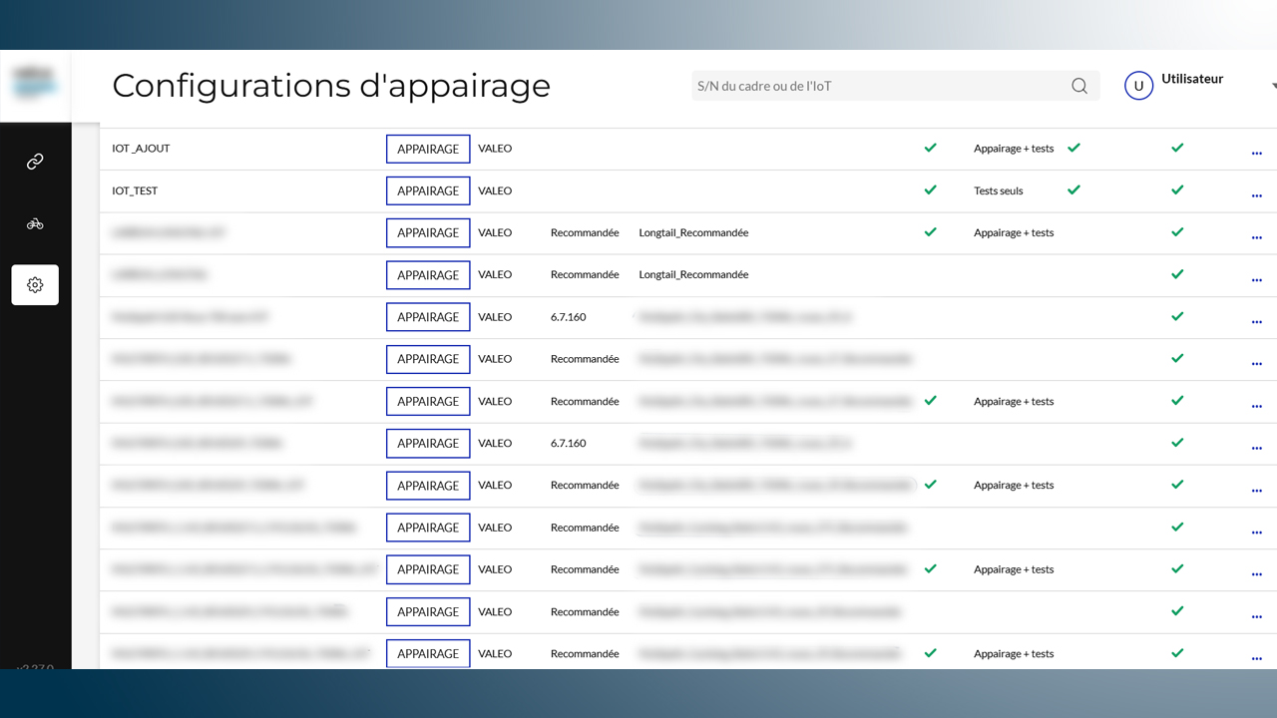The height and width of the screenshot is (718, 1277).
Task: Open more options on 6.7.160 first row
Action: (1256, 322)
